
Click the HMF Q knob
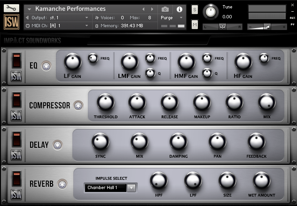pyautogui.click(x=207, y=73)
